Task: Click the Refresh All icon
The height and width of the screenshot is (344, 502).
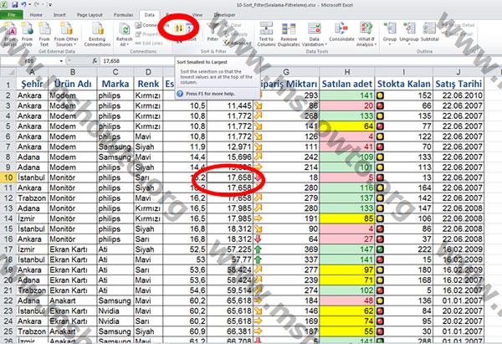Action: 124,28
